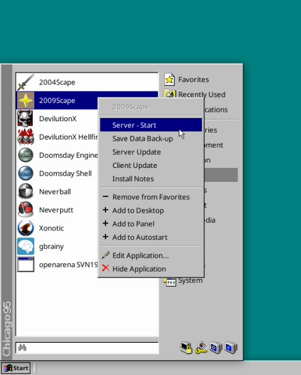Click the red X Hide Application icon
The image size is (301, 375).
click(x=105, y=268)
